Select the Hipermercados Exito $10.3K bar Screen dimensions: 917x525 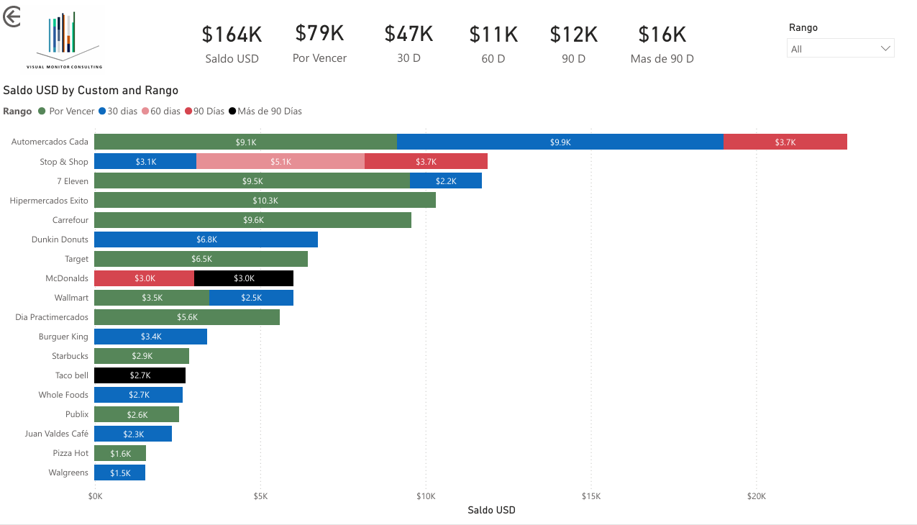coord(265,201)
